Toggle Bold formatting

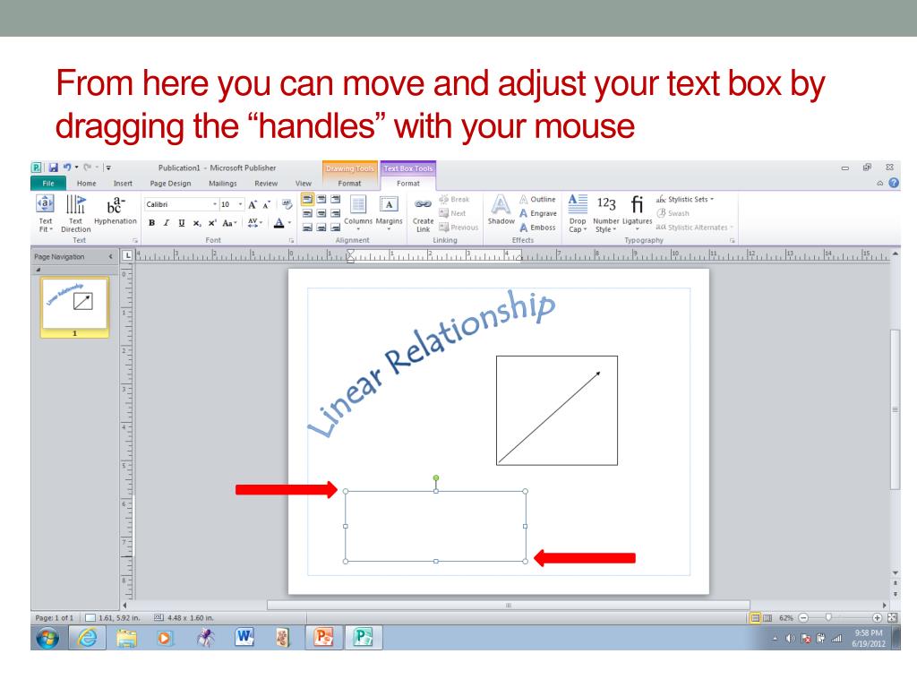tap(152, 223)
